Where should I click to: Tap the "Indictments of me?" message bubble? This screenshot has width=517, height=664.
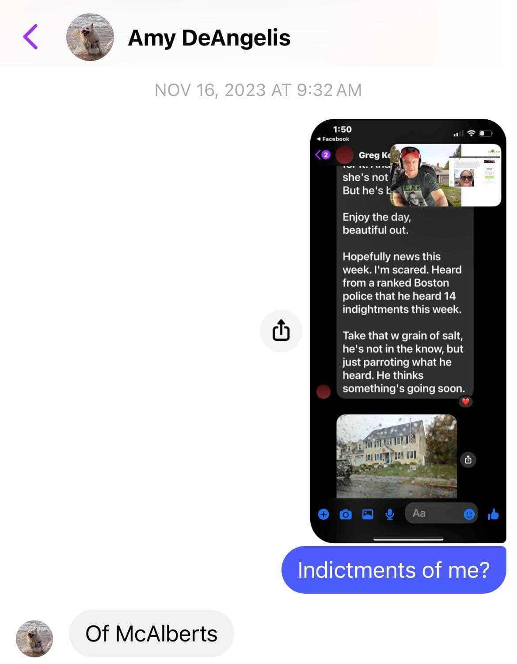click(394, 570)
